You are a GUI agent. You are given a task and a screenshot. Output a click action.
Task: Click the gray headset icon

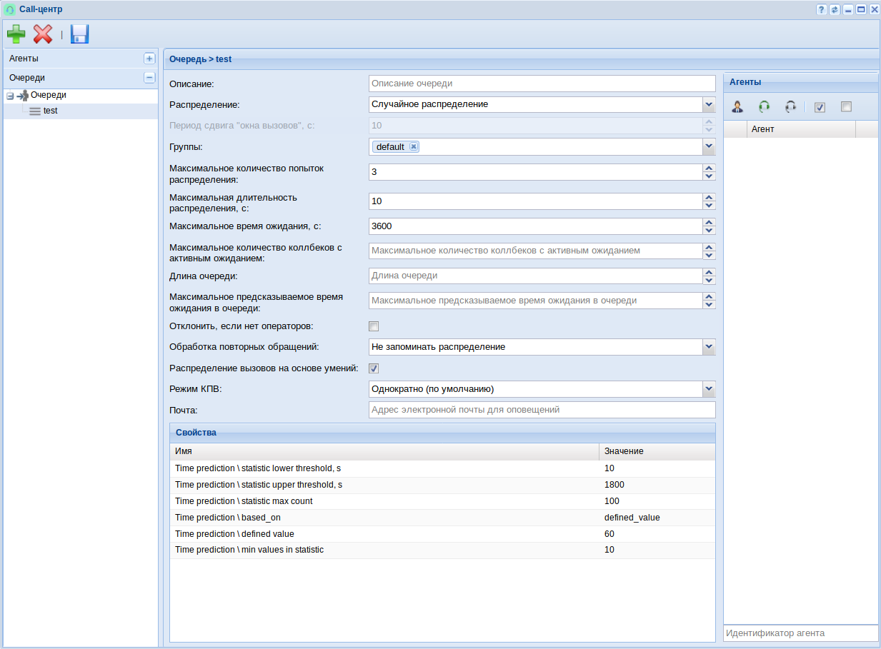coord(790,106)
